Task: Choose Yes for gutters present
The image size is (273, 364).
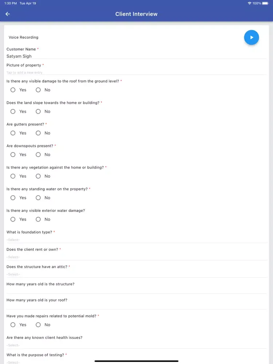Action: point(13,133)
